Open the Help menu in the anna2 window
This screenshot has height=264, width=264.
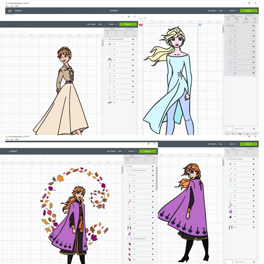(17, 139)
